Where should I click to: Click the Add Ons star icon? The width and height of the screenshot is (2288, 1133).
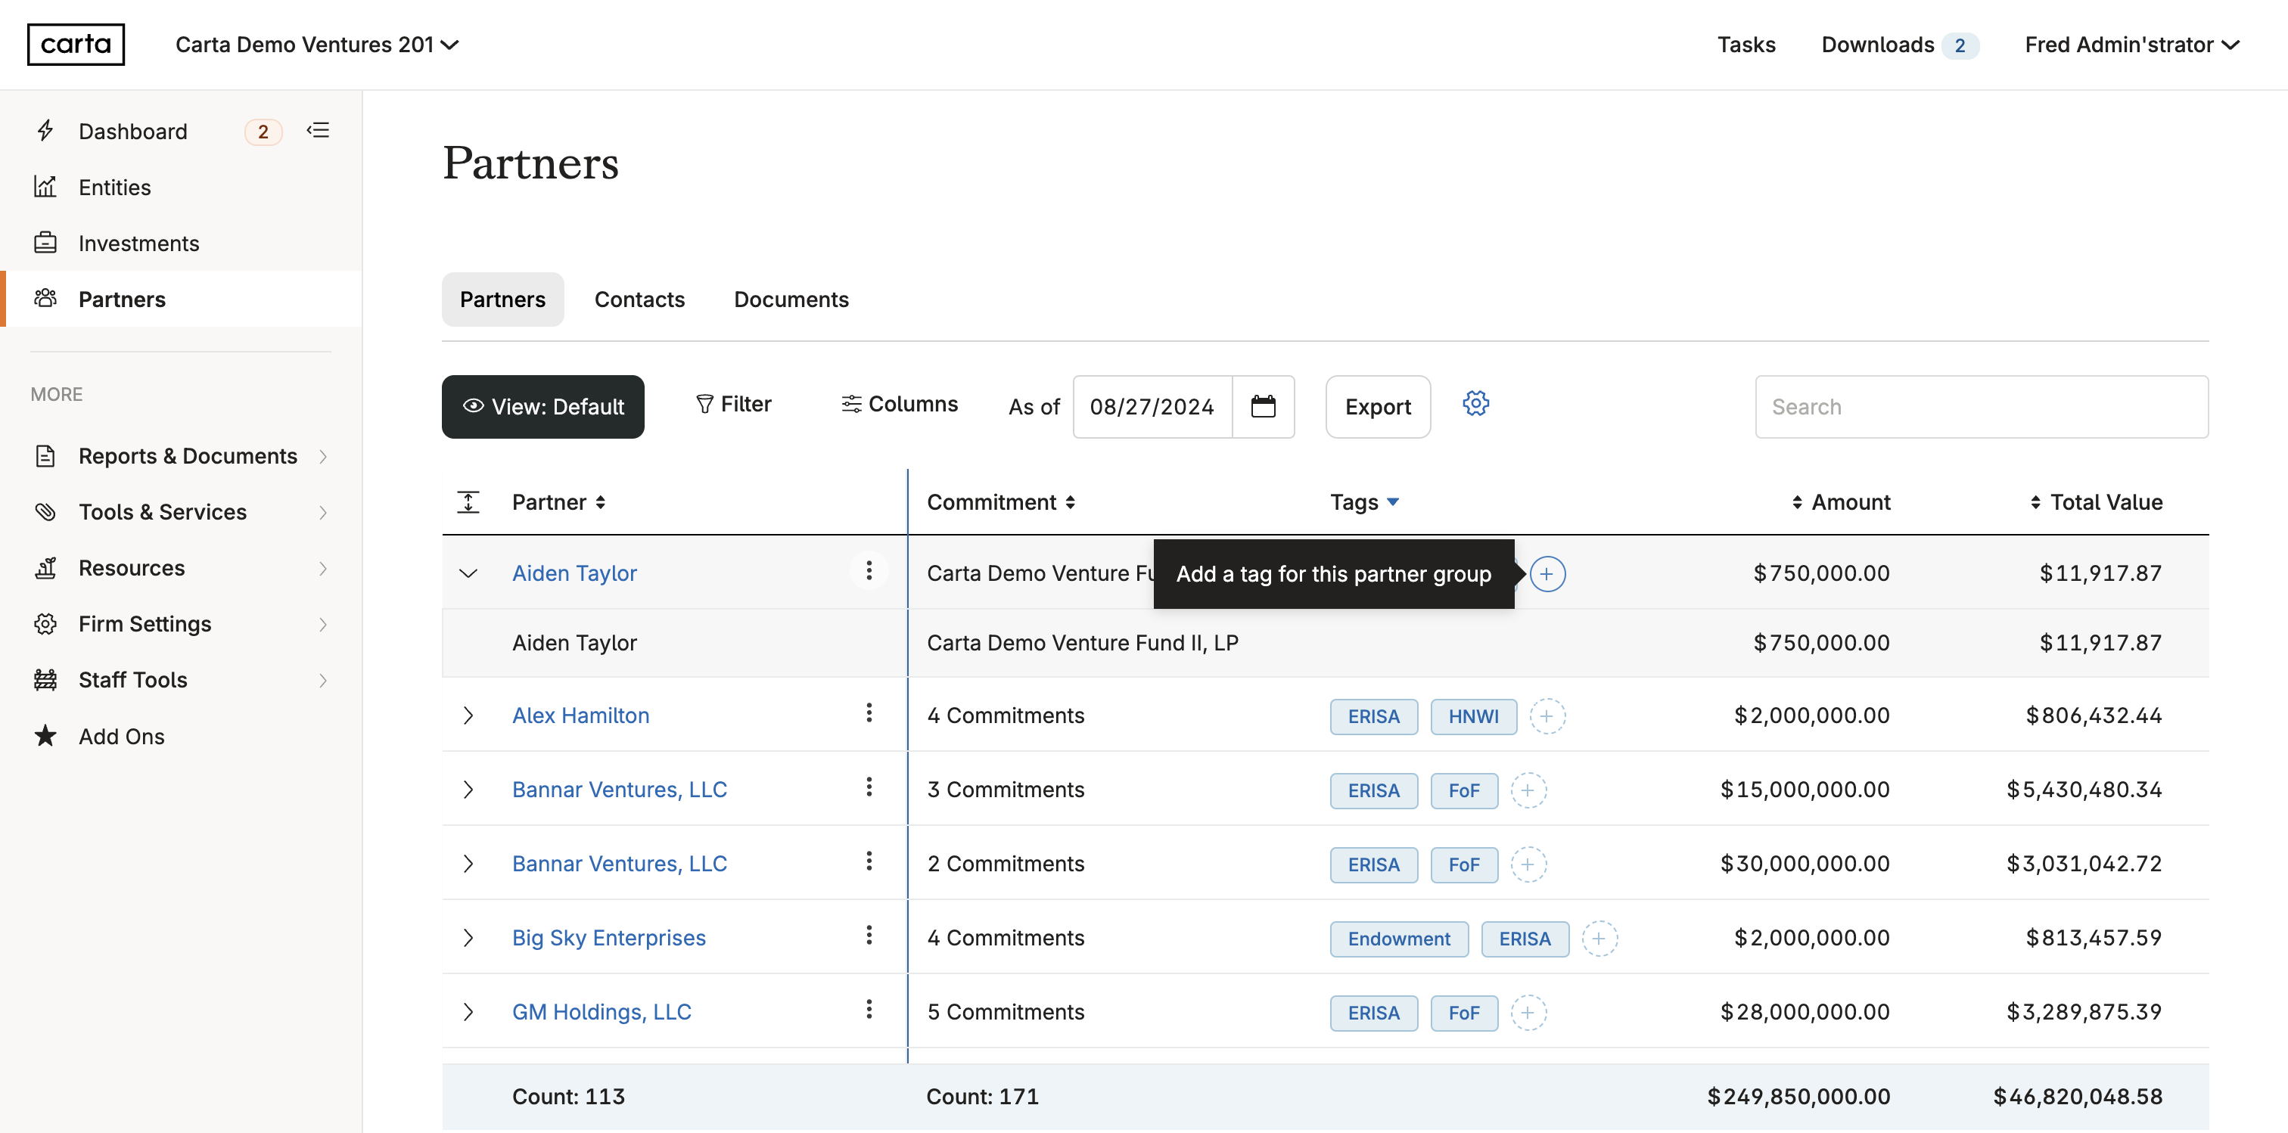click(45, 735)
